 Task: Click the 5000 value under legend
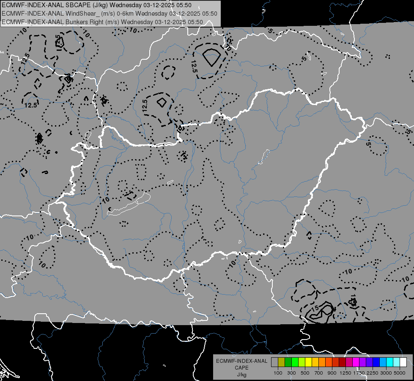point(400,373)
